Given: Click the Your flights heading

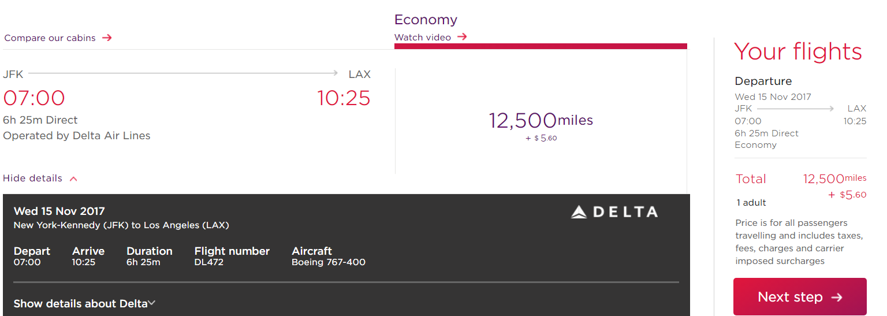Looking at the screenshot, I should click(798, 51).
